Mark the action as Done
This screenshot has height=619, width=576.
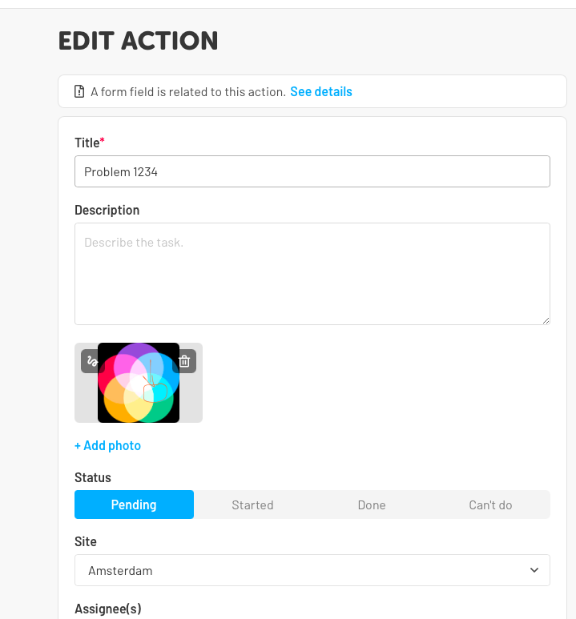point(372,504)
